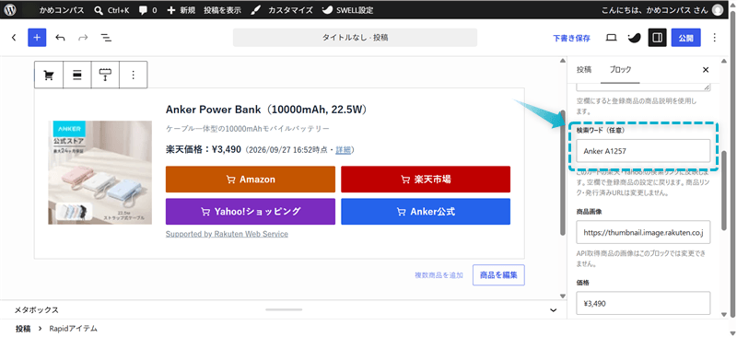
Task: Go back with the left chevron
Action: click(14, 38)
